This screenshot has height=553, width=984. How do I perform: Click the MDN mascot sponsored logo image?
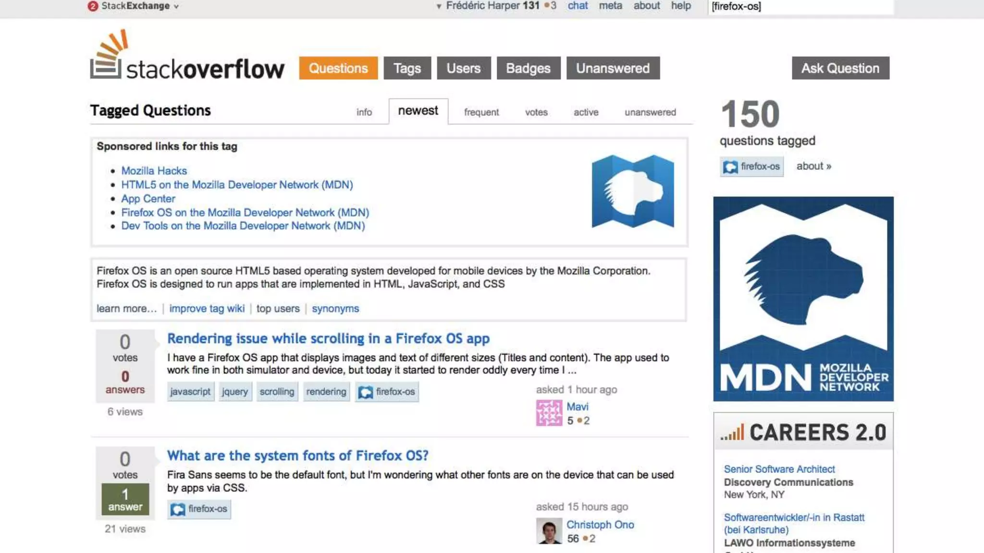(632, 191)
